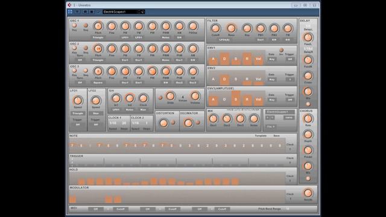Click the Decimator amount knob
The height and width of the screenshot is (217, 386).
click(188, 123)
